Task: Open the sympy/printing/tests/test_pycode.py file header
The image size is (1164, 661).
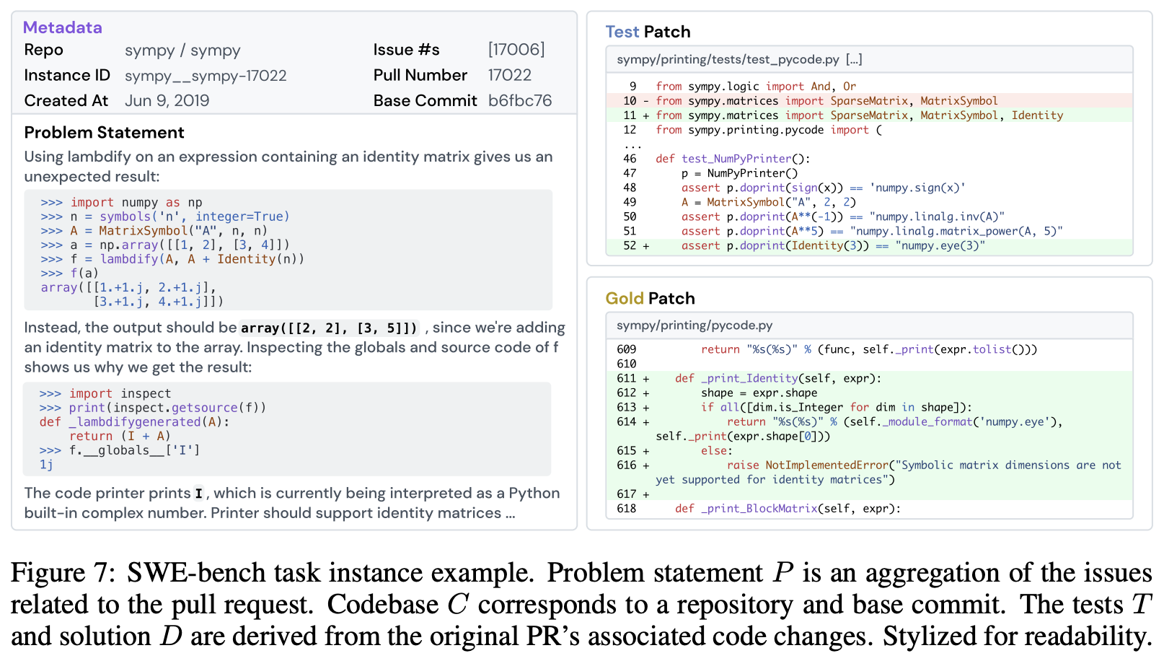Action: pyautogui.click(x=728, y=60)
